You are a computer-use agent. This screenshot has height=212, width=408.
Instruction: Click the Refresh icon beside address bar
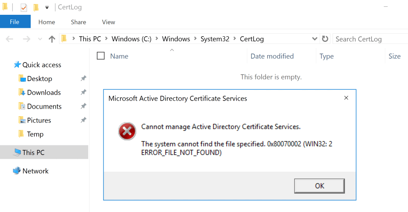(x=325, y=39)
